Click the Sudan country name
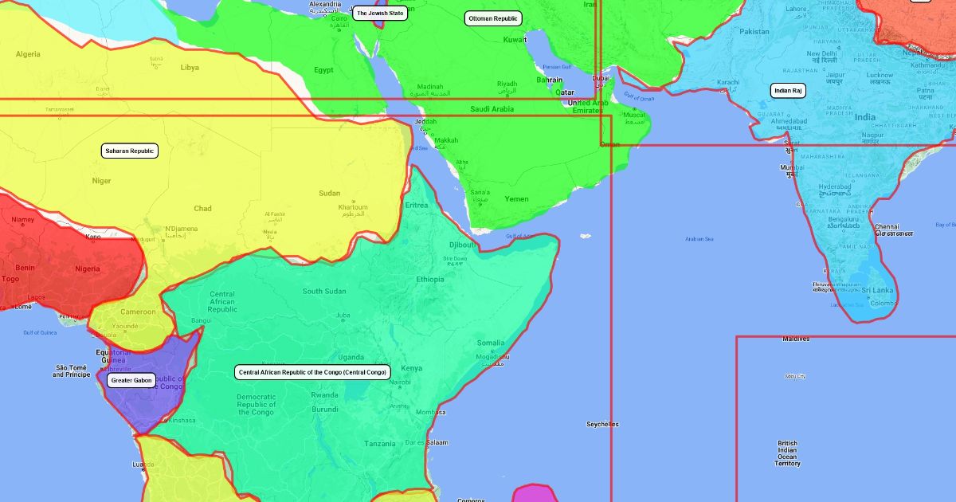Image resolution: width=956 pixels, height=502 pixels. [x=330, y=193]
